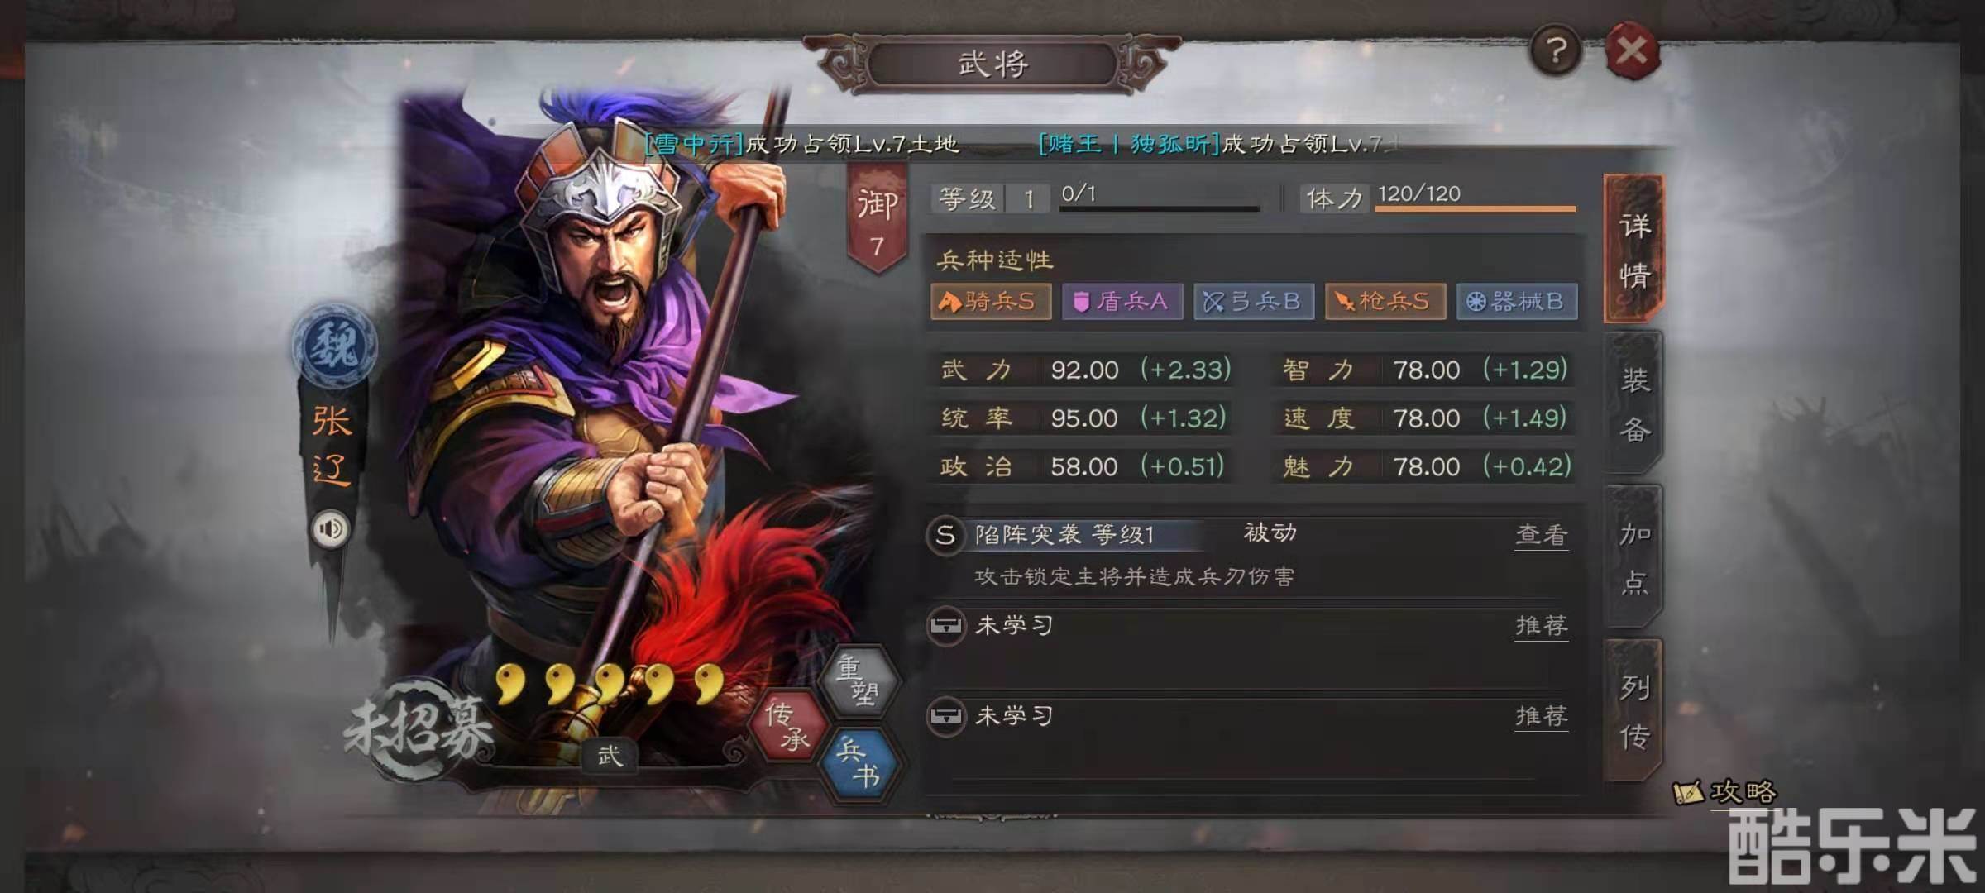Open the blue 兵书 hexagon button

tap(859, 763)
